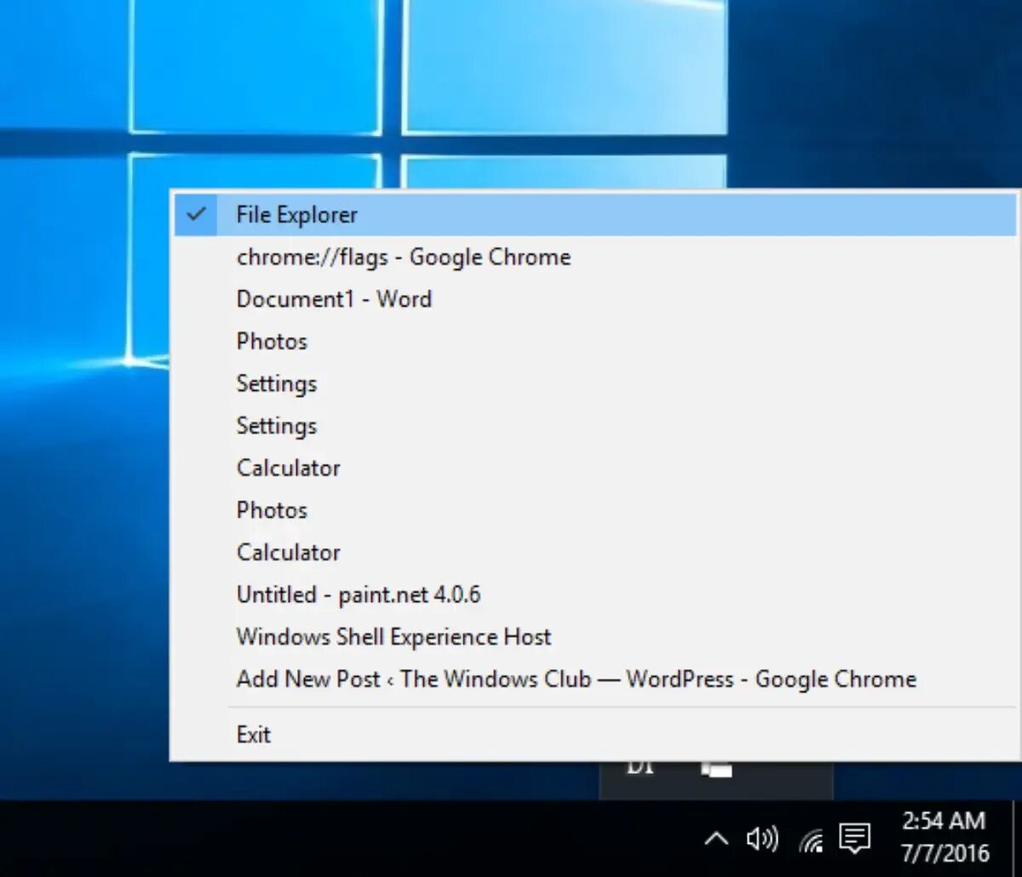1022x877 pixels.
Task: Show hidden tray icons with the chevron
Action: tap(716, 840)
